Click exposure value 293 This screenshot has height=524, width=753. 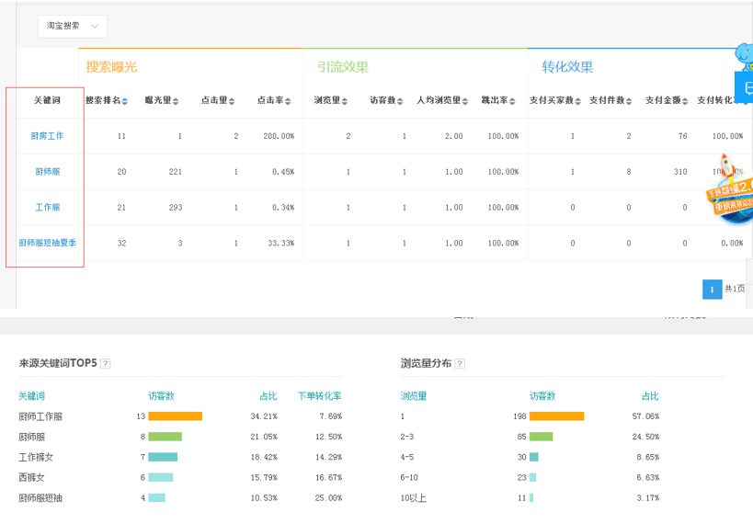(x=176, y=208)
